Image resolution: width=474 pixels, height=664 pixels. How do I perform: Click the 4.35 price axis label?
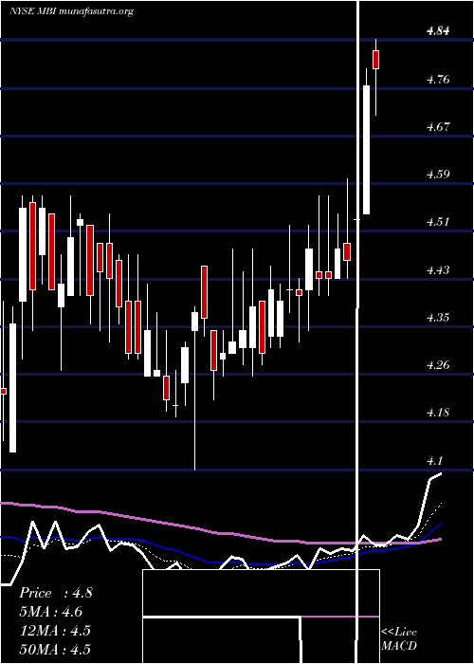pos(438,317)
